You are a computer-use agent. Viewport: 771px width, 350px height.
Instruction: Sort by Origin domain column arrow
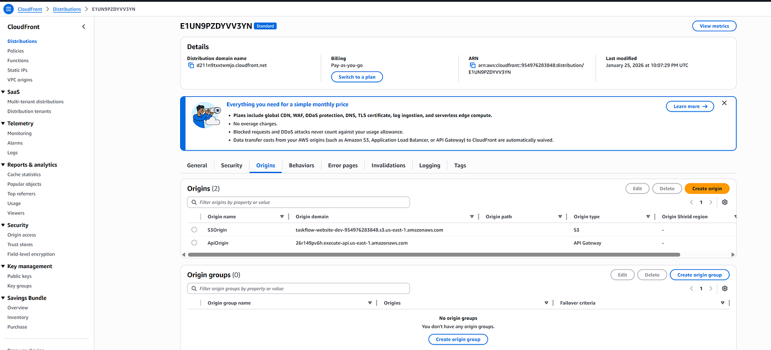(x=472, y=216)
